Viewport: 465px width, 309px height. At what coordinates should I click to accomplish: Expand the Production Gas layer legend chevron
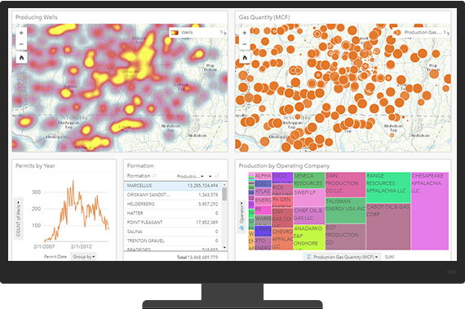pyautogui.click(x=445, y=32)
